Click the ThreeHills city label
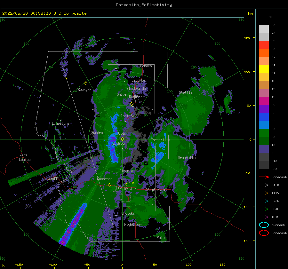Screen dimensions: 288x269 pyautogui.click(x=161, y=140)
